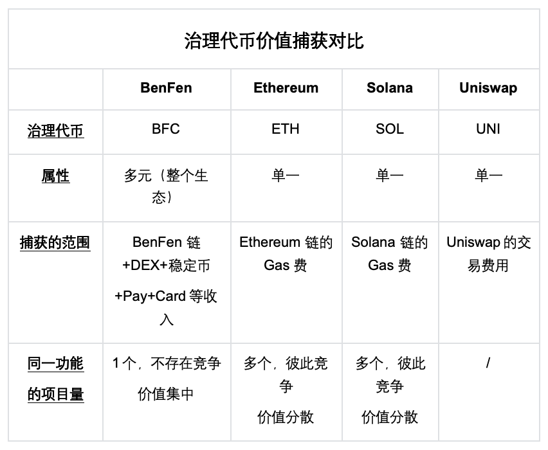Click the Uniswap 的交易费用 cell
The height and width of the screenshot is (450, 548).
pyautogui.click(x=488, y=253)
